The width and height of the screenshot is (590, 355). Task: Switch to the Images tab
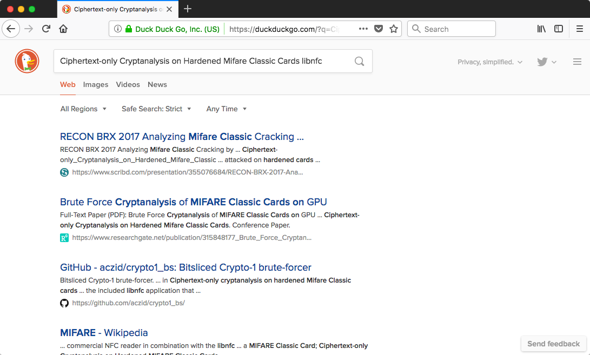click(x=96, y=84)
